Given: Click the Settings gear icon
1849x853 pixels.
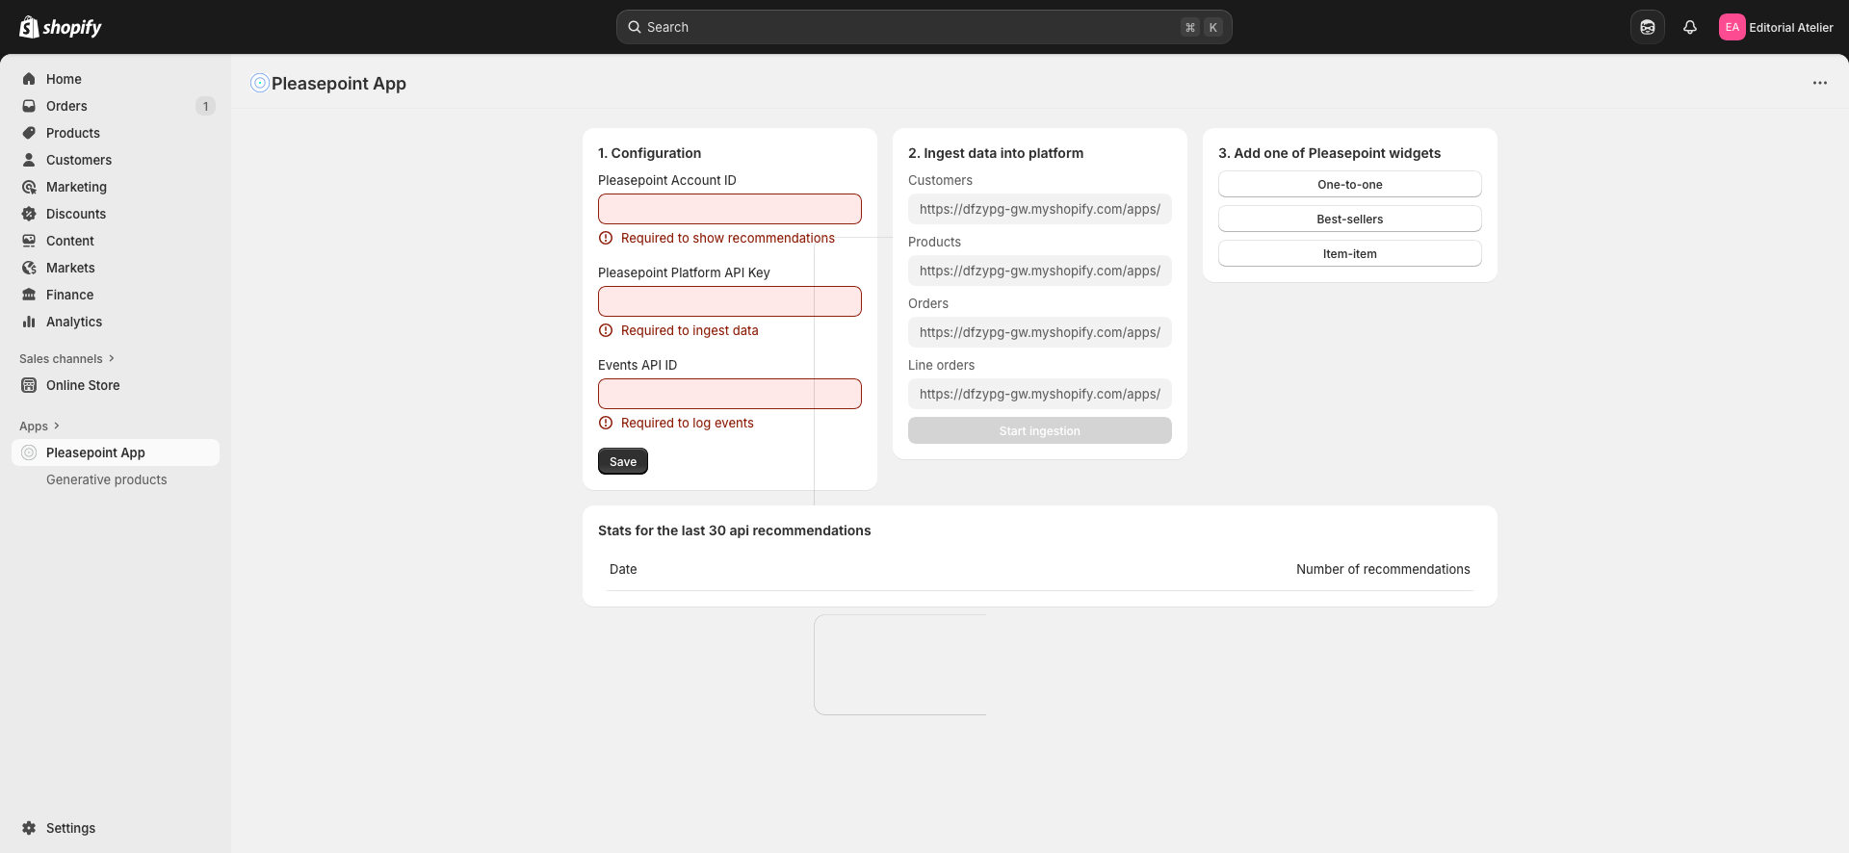Looking at the screenshot, I should click(x=29, y=828).
